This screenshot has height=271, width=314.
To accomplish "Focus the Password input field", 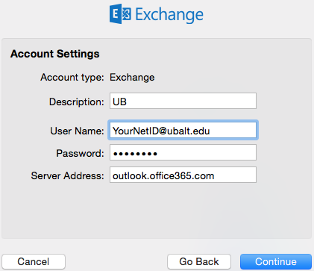I will tap(183, 152).
